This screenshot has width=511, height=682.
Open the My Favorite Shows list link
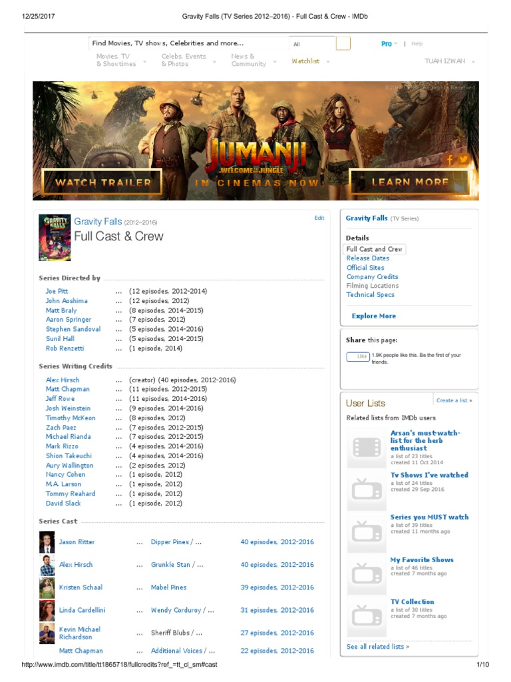click(422, 559)
